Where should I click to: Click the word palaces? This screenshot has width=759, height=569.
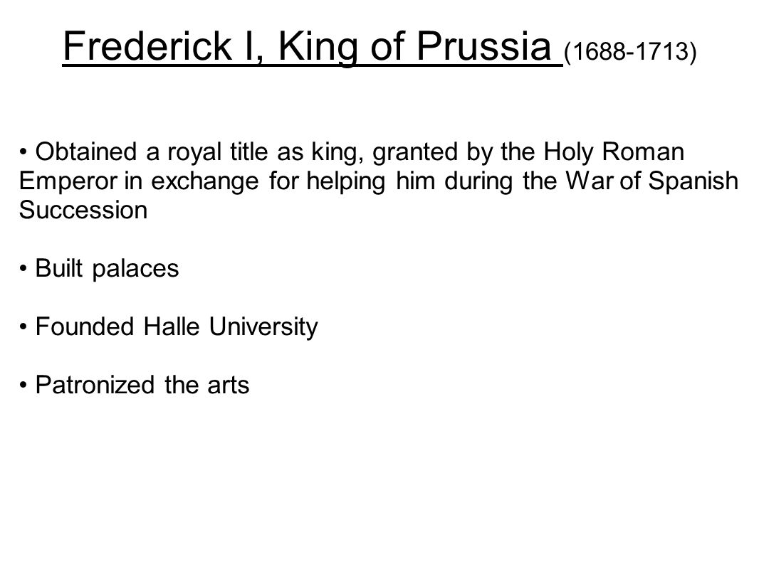tap(135, 269)
